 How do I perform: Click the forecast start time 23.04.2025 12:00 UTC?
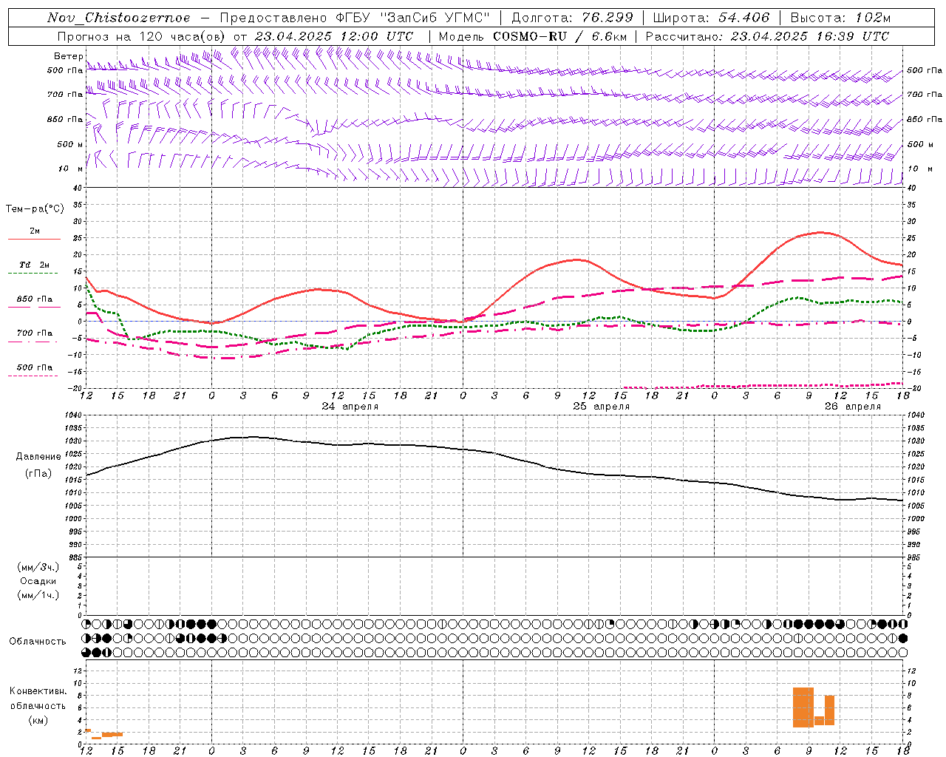point(334,36)
